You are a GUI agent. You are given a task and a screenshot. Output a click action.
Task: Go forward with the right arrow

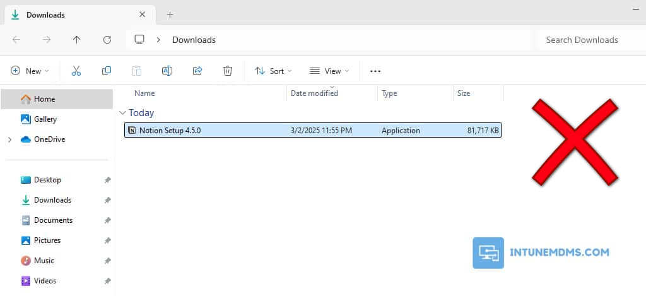(47, 40)
